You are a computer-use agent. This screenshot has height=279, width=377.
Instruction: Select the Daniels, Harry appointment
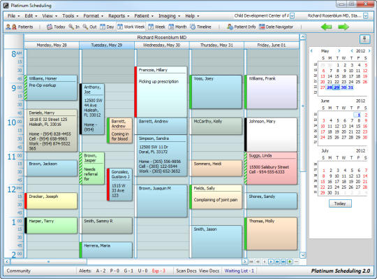[52, 130]
